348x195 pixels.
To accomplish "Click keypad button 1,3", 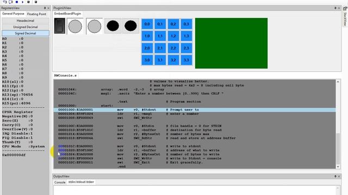I will [x=186, y=36].
